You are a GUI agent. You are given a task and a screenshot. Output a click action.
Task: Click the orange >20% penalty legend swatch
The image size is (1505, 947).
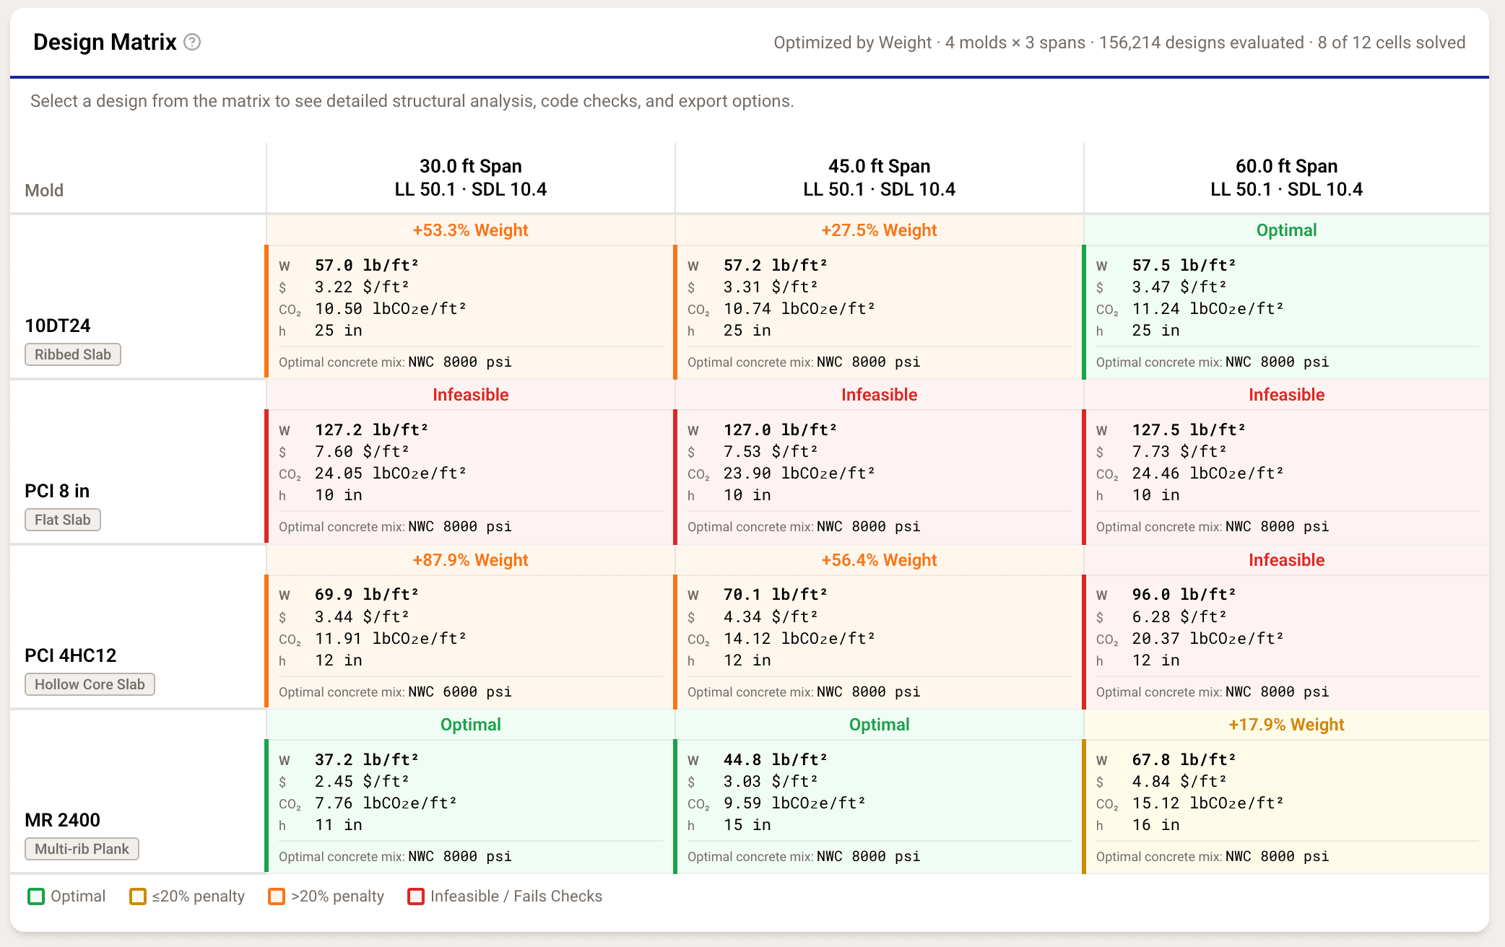click(x=277, y=896)
